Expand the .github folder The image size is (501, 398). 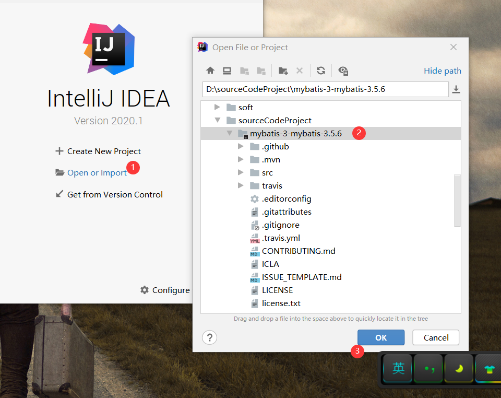coord(241,146)
